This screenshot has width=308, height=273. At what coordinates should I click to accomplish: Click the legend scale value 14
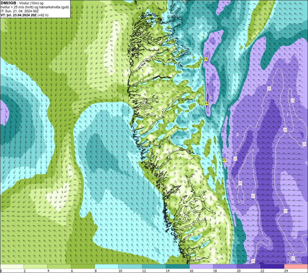[168, 271]
